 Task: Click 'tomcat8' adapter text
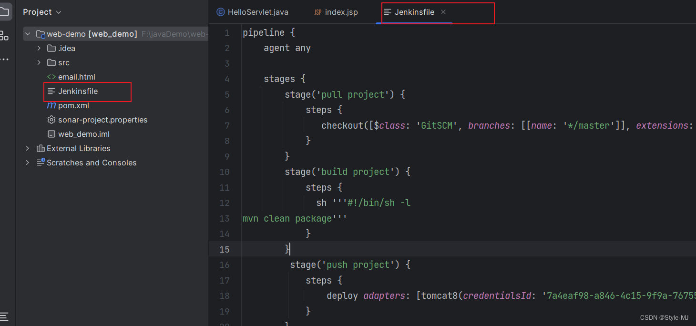click(439, 295)
